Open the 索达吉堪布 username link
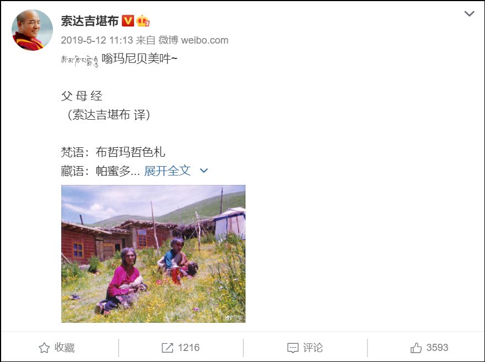 click(90, 21)
